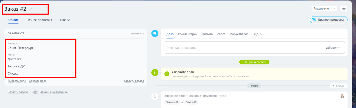Click the Санкт-Петербург field value
This screenshot has width=356, height=108.
(20, 48)
